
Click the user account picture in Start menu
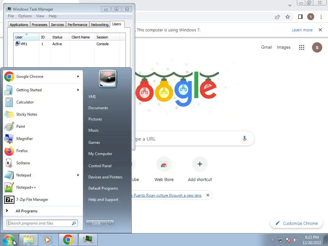108,78
